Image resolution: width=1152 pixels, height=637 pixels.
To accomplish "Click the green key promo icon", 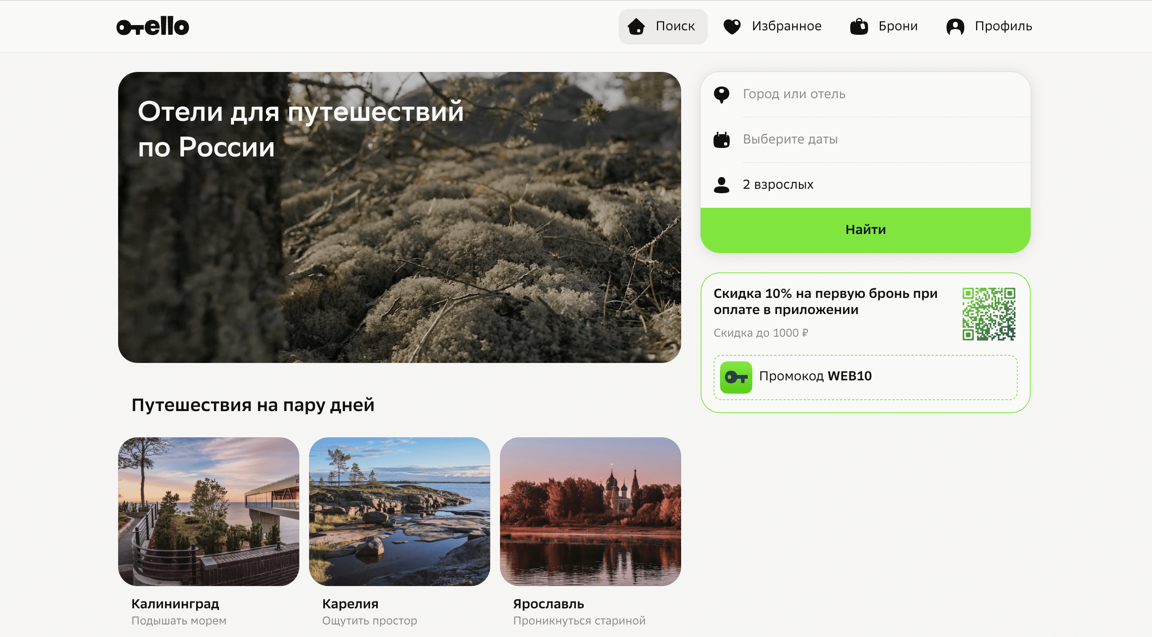I will 736,377.
